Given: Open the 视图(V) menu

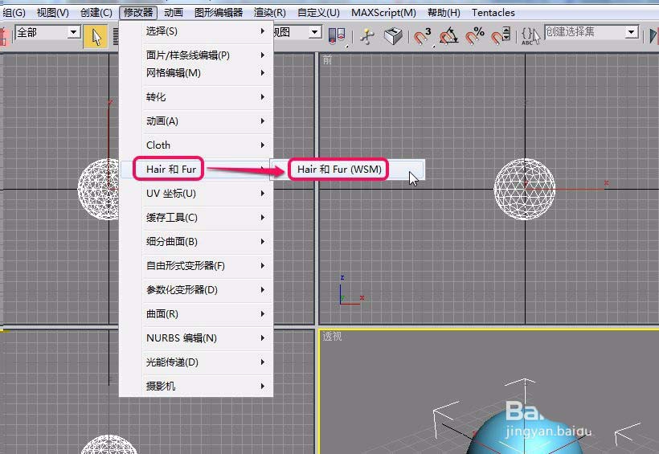Looking at the screenshot, I should [52, 13].
